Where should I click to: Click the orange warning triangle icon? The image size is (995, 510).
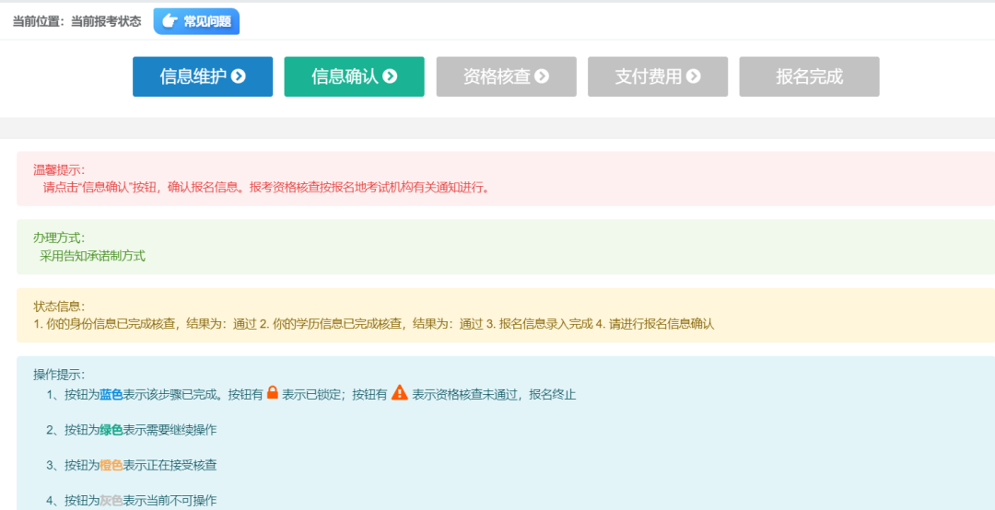399,393
